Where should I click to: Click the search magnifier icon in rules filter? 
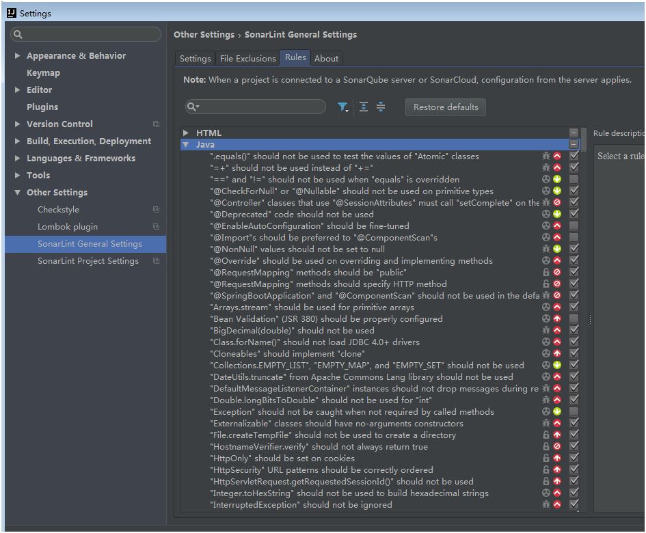(x=193, y=107)
